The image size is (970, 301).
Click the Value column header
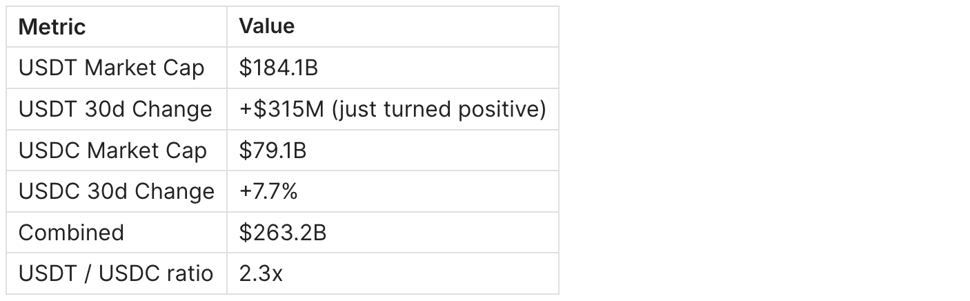[266, 26]
